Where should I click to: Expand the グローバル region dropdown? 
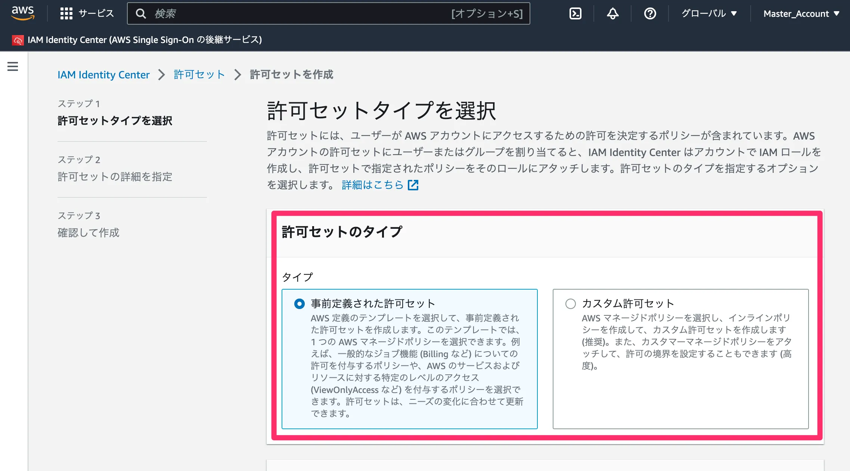click(x=709, y=14)
